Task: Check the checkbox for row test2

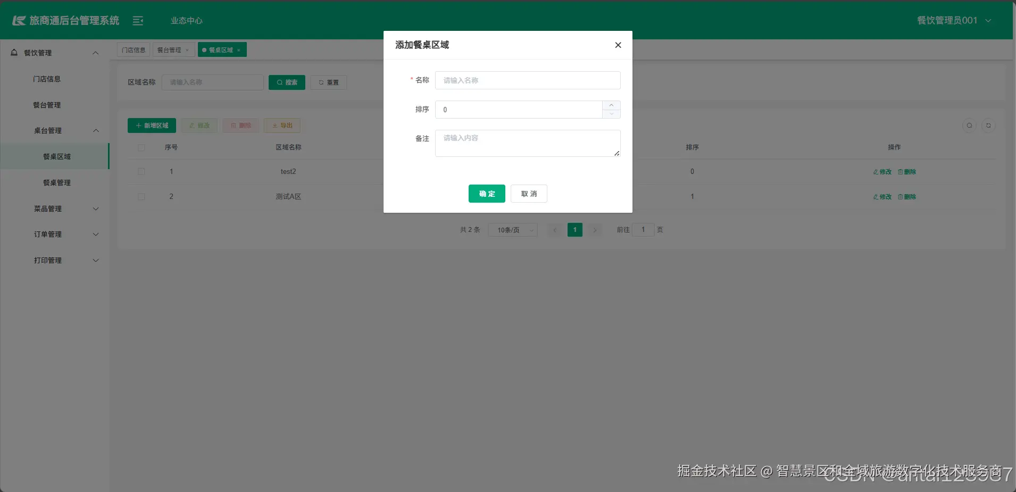Action: tap(141, 172)
